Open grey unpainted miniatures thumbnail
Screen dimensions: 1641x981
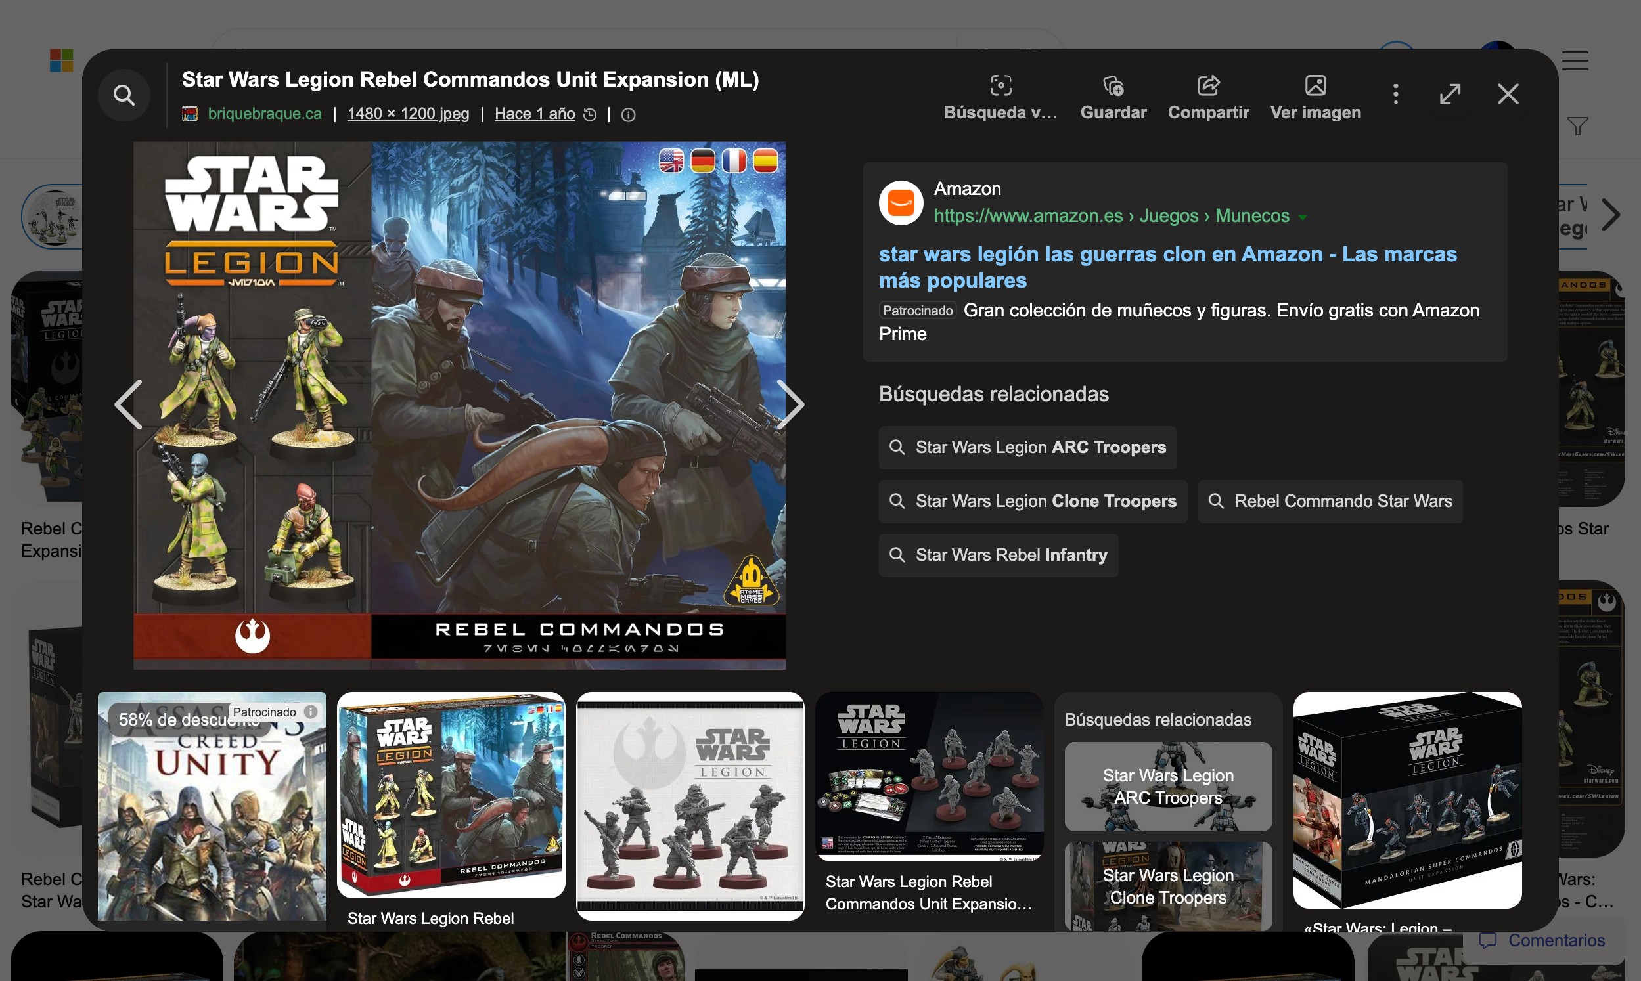click(690, 806)
